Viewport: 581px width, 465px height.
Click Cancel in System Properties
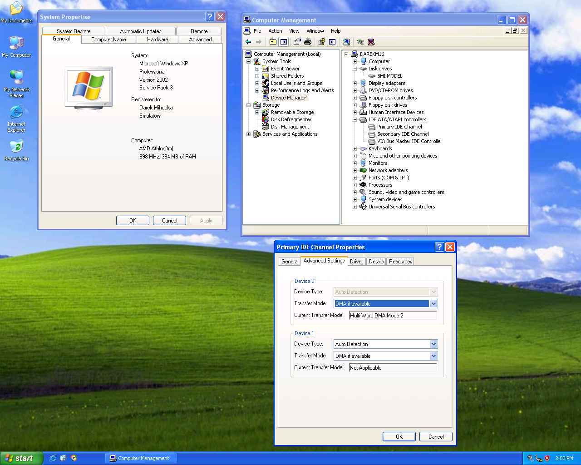[x=169, y=221]
